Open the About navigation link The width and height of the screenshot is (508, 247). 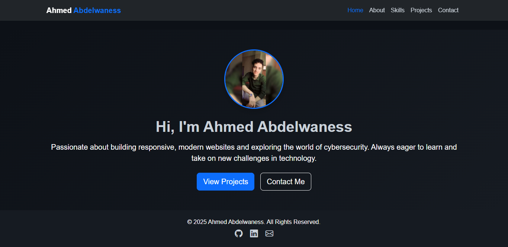pyautogui.click(x=377, y=10)
